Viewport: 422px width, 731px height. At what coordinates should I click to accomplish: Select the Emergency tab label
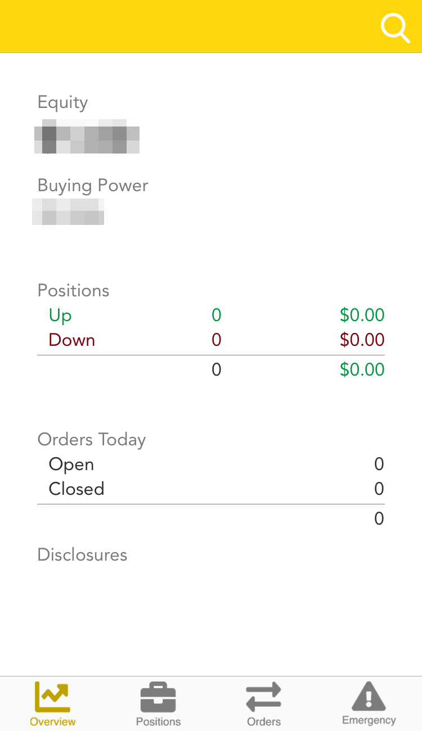369,720
